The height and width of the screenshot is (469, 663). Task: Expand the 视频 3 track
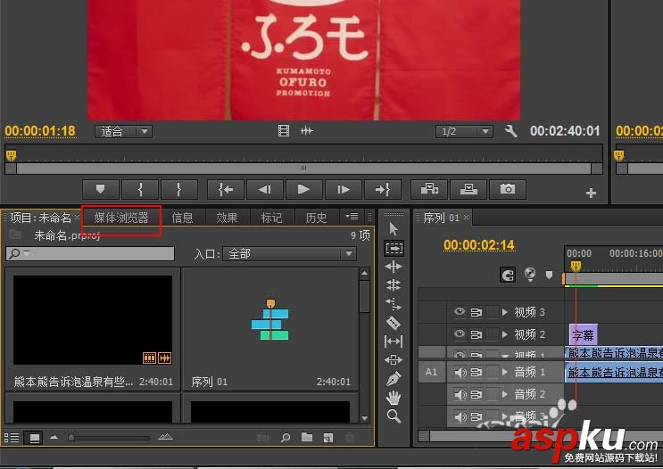505,312
